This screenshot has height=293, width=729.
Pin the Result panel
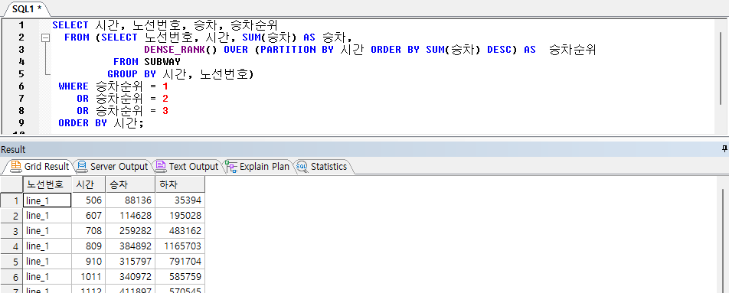coord(724,149)
